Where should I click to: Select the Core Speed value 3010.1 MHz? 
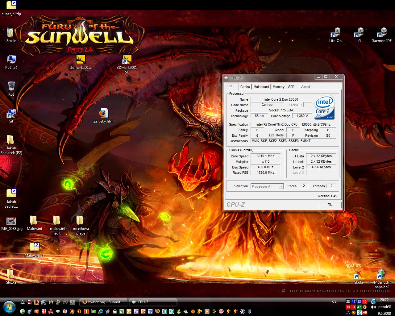[x=265, y=156]
